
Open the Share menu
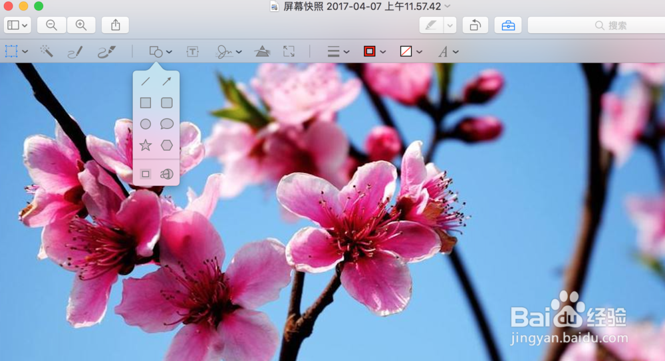[115, 25]
